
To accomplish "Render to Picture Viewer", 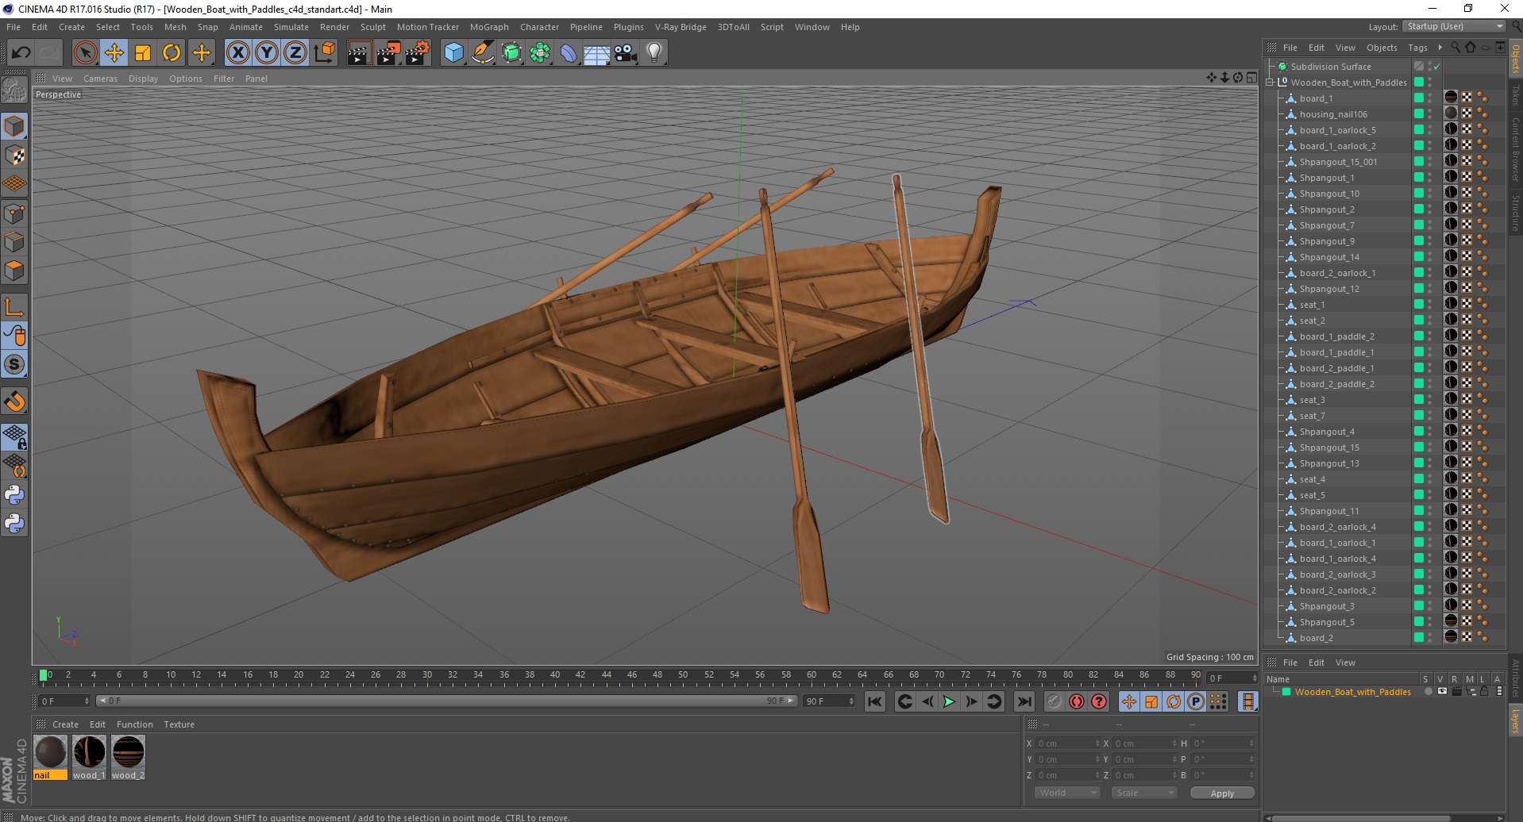I will click(x=388, y=53).
